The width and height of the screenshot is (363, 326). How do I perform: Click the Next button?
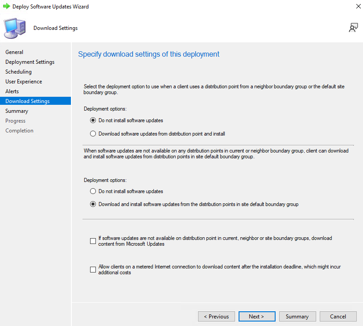pos(257,317)
